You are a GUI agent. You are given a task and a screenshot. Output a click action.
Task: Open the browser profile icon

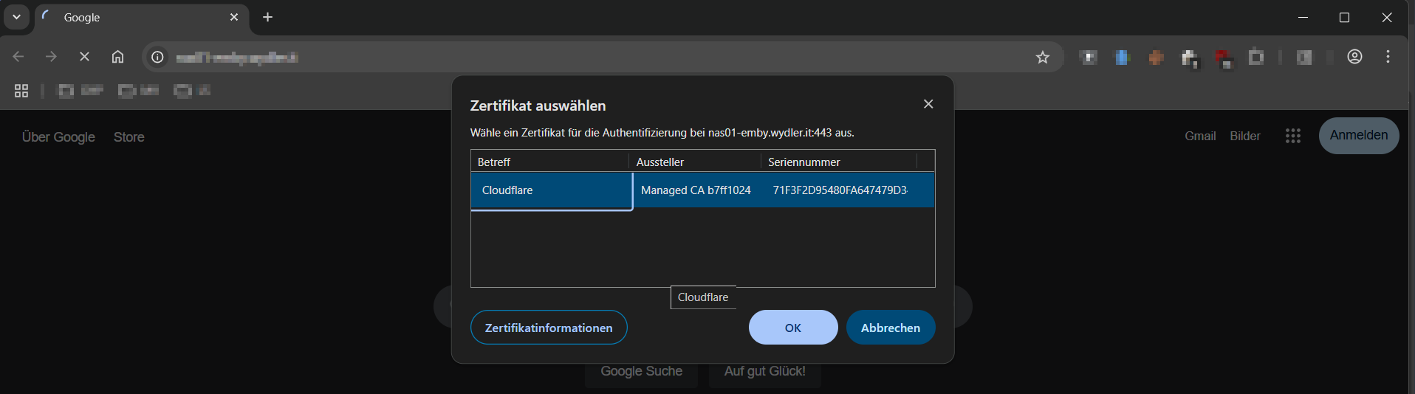[1354, 57]
